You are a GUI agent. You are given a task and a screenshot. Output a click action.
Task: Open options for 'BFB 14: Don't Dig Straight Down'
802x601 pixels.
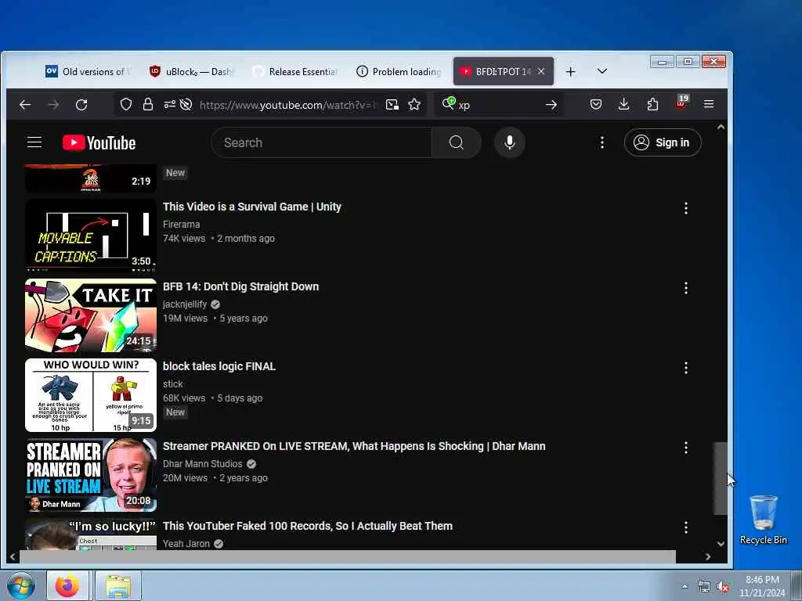click(686, 288)
